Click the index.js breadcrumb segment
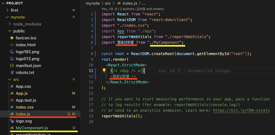 [130, 3]
